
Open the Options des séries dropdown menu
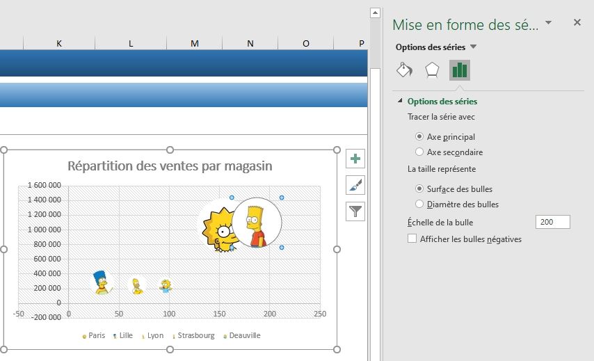coord(473,47)
